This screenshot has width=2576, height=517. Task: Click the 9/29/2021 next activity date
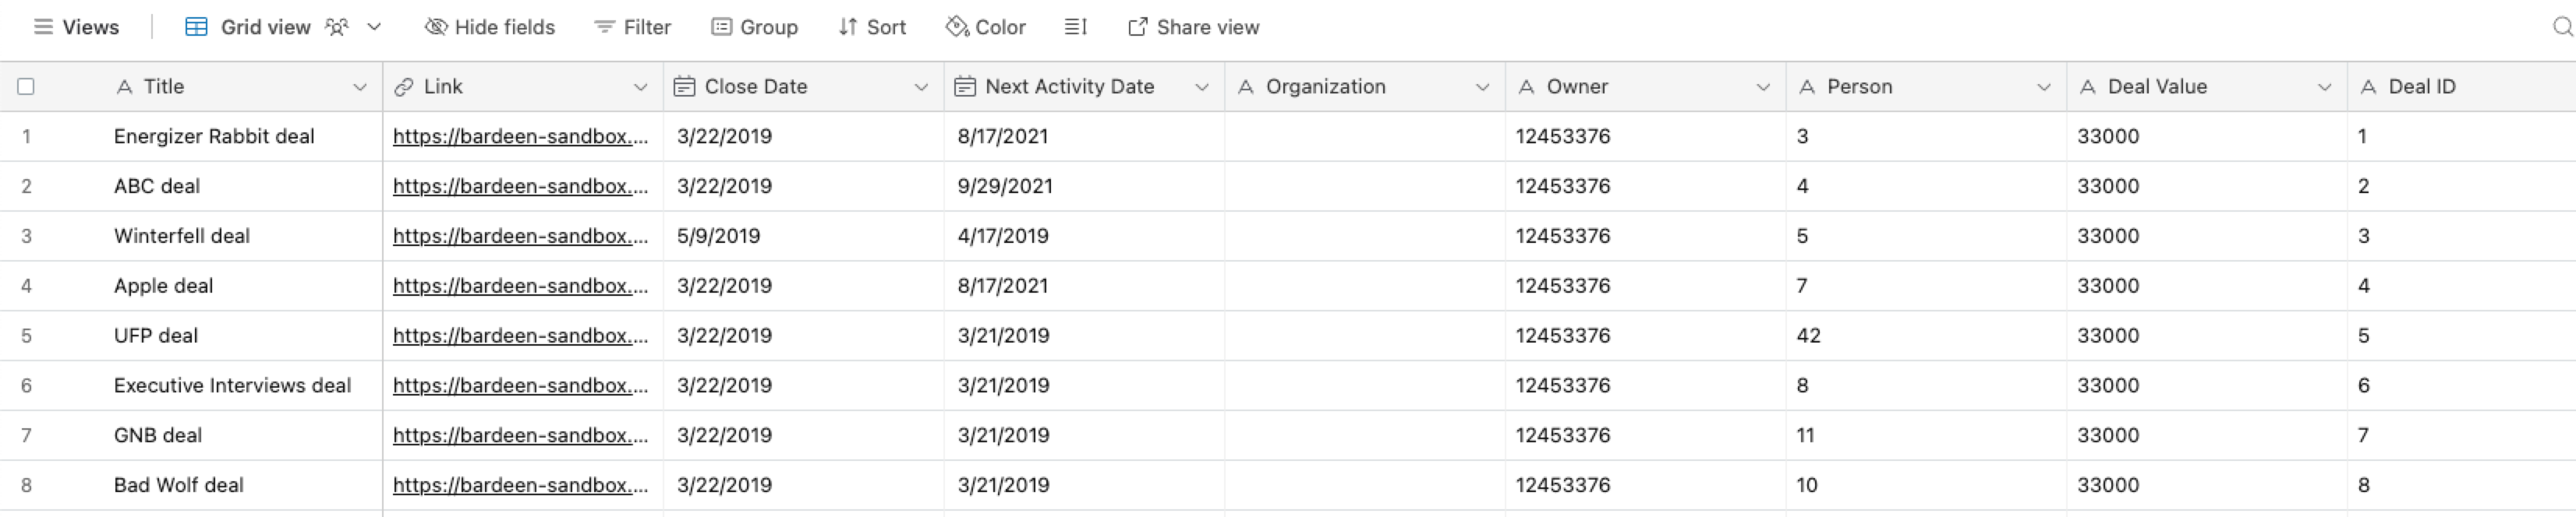point(1085,187)
